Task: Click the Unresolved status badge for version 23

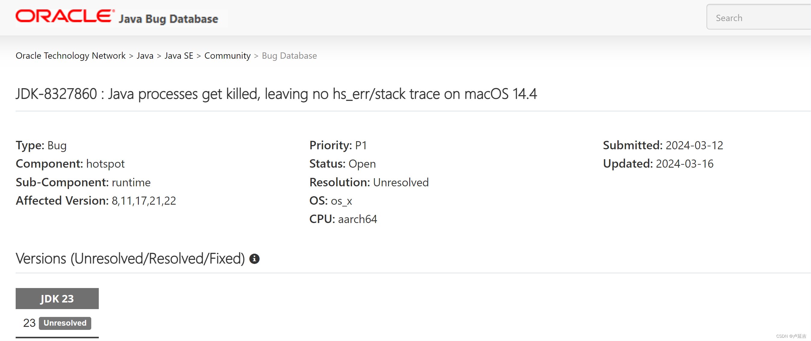Action: point(65,323)
